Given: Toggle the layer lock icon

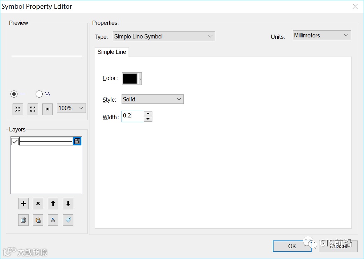Looking at the screenshot, I should 77,141.
